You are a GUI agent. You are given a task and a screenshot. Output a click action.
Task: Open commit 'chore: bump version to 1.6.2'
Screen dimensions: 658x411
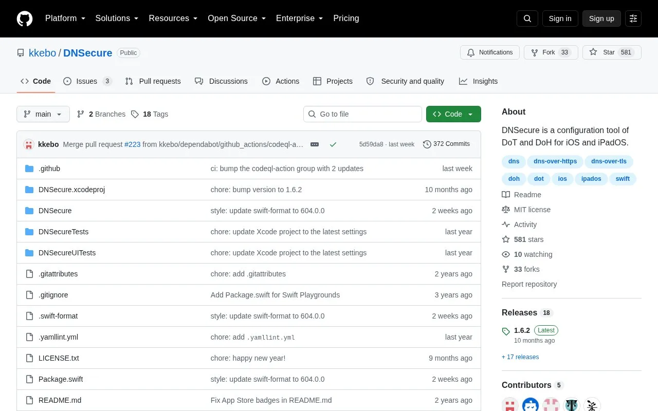[256, 190]
